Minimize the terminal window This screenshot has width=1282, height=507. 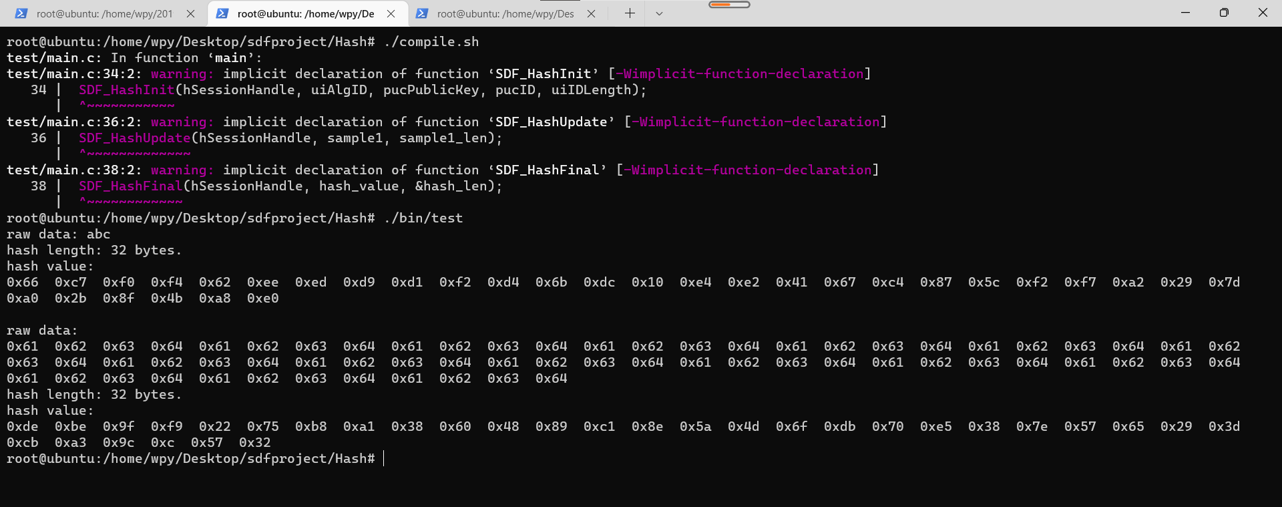click(x=1186, y=13)
